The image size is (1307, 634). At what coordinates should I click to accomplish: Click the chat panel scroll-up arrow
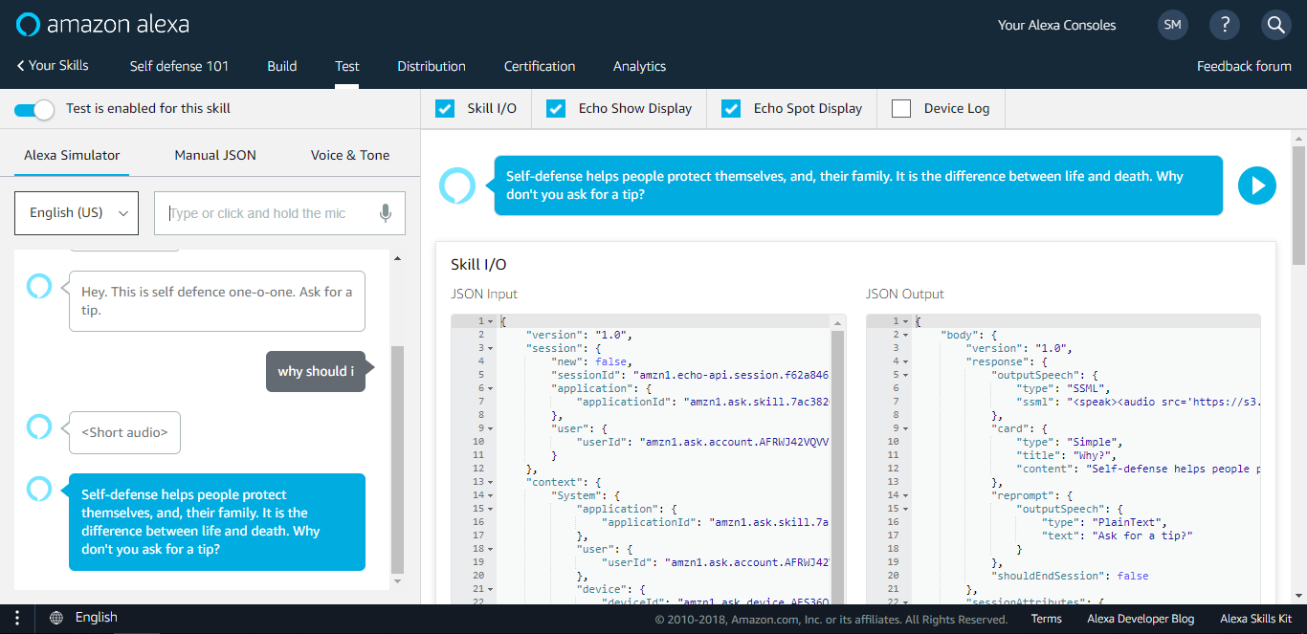398,258
